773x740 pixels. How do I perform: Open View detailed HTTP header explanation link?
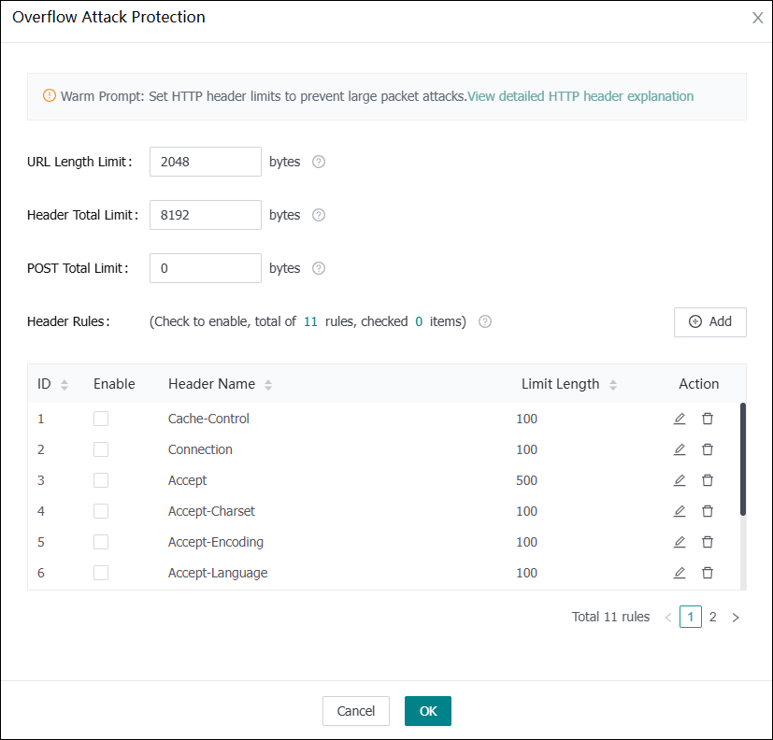(580, 96)
